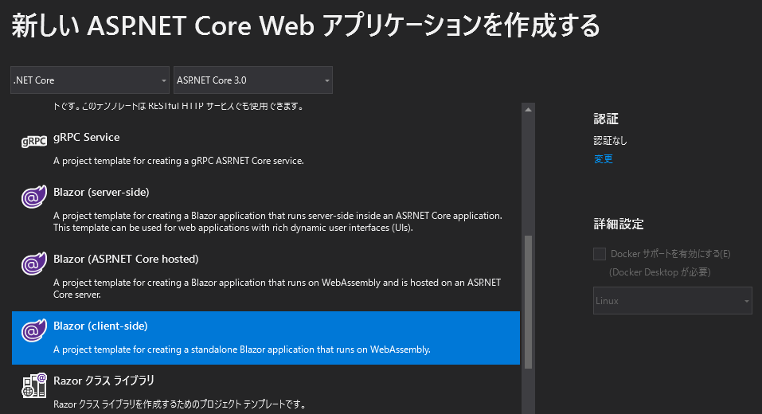
Task: Click the 認証 section heading
Action: [606, 119]
